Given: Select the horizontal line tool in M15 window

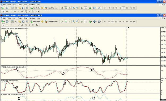Looking at the screenshot, I should [x=15, y=25].
